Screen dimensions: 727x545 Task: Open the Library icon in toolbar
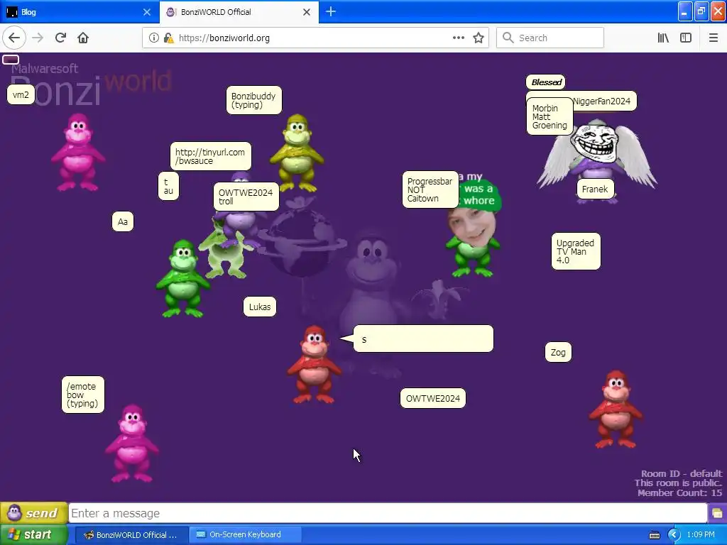[663, 38]
